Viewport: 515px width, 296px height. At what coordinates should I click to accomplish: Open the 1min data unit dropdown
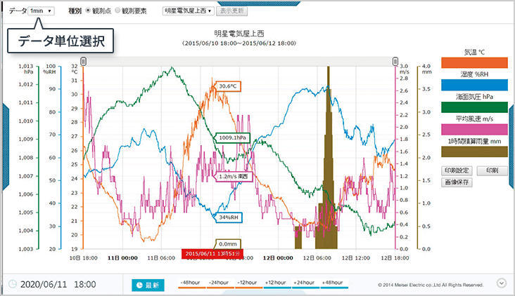point(42,11)
